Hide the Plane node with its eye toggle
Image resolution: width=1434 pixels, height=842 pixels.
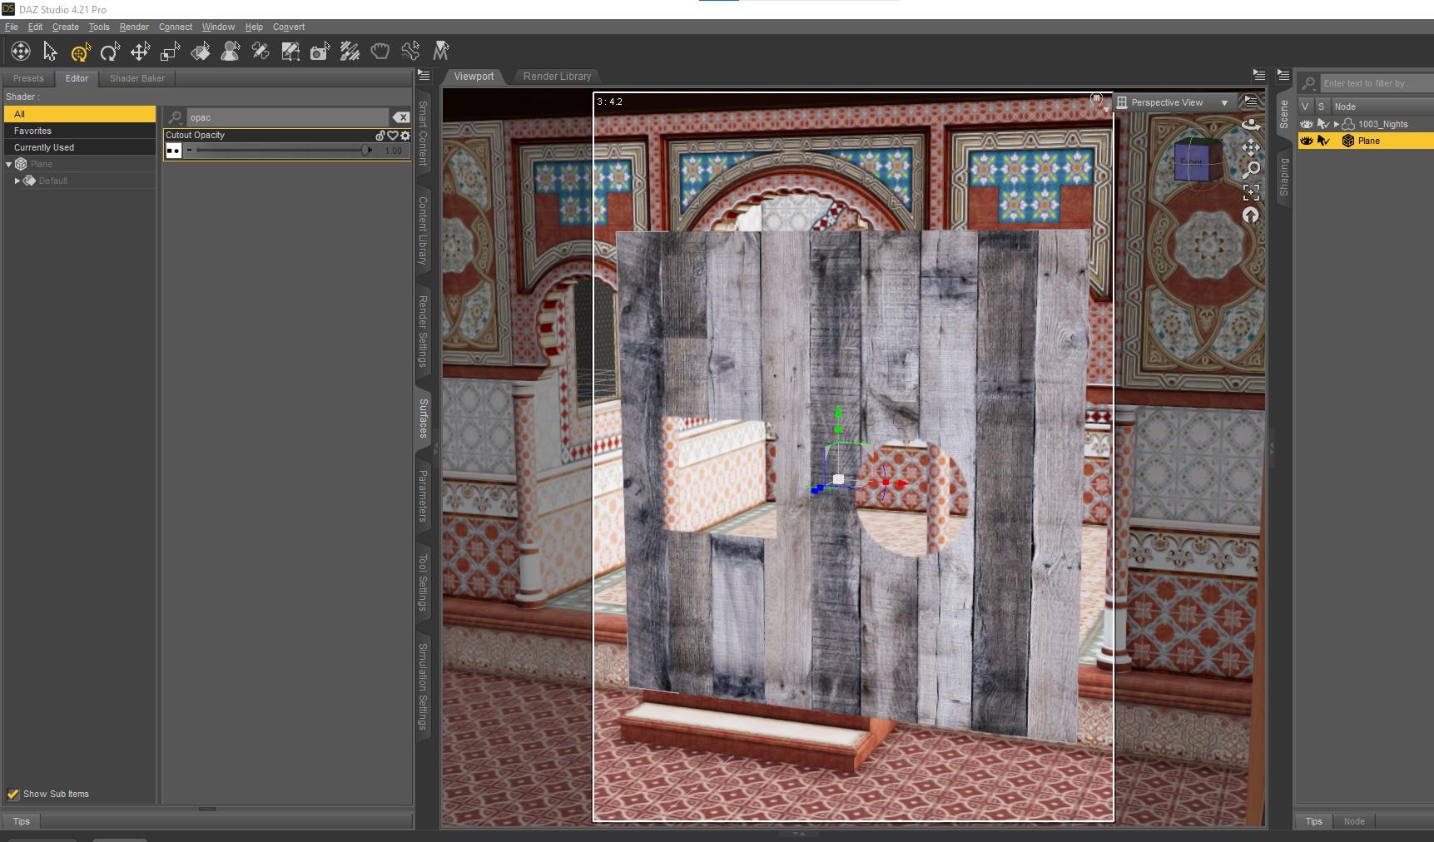(1307, 141)
